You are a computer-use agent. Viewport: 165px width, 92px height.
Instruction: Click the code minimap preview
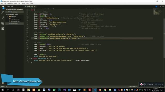point(157,11)
